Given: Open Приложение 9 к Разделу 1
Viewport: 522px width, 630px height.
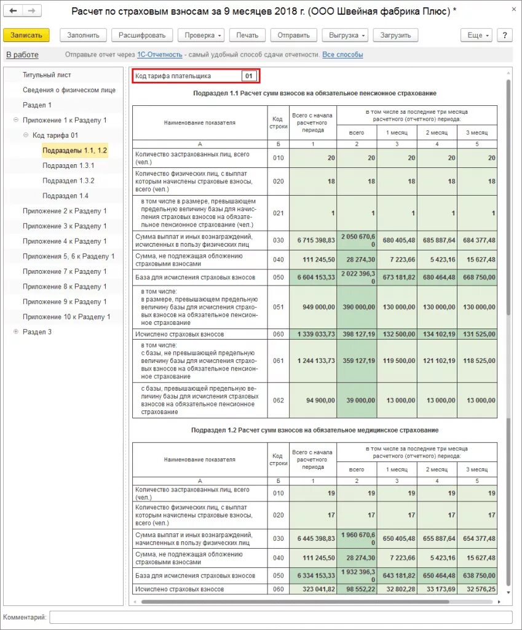Looking at the screenshot, I should [x=65, y=301].
